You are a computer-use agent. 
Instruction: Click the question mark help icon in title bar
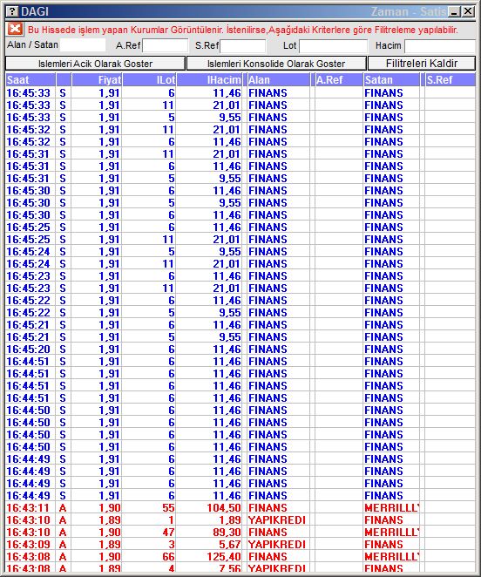[12, 11]
